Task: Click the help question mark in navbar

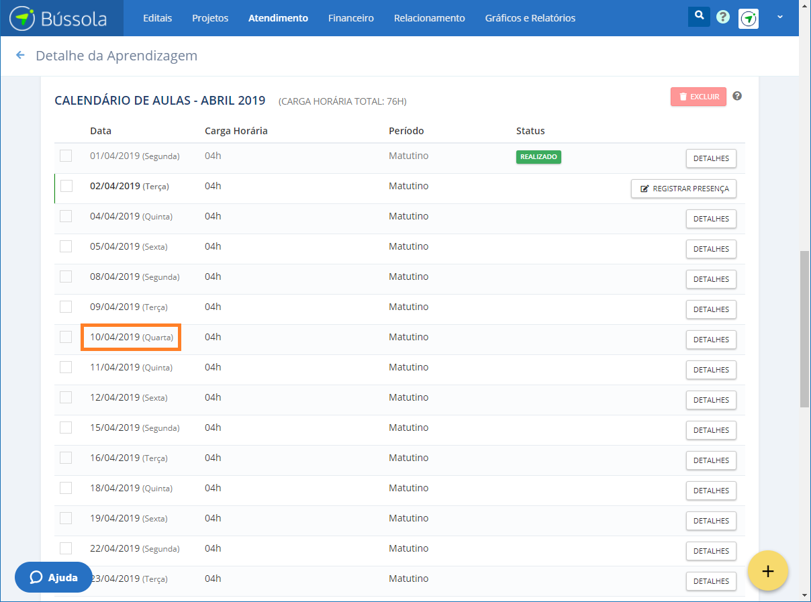Action: click(723, 17)
